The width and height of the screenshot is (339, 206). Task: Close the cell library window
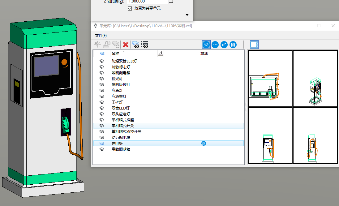[333, 26]
